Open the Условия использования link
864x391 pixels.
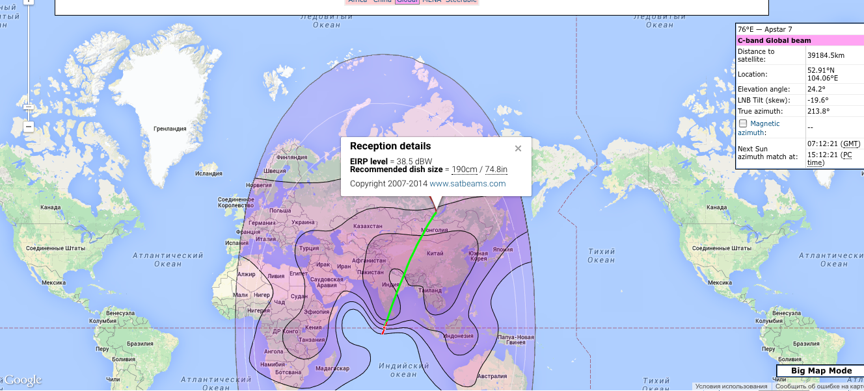click(731, 386)
